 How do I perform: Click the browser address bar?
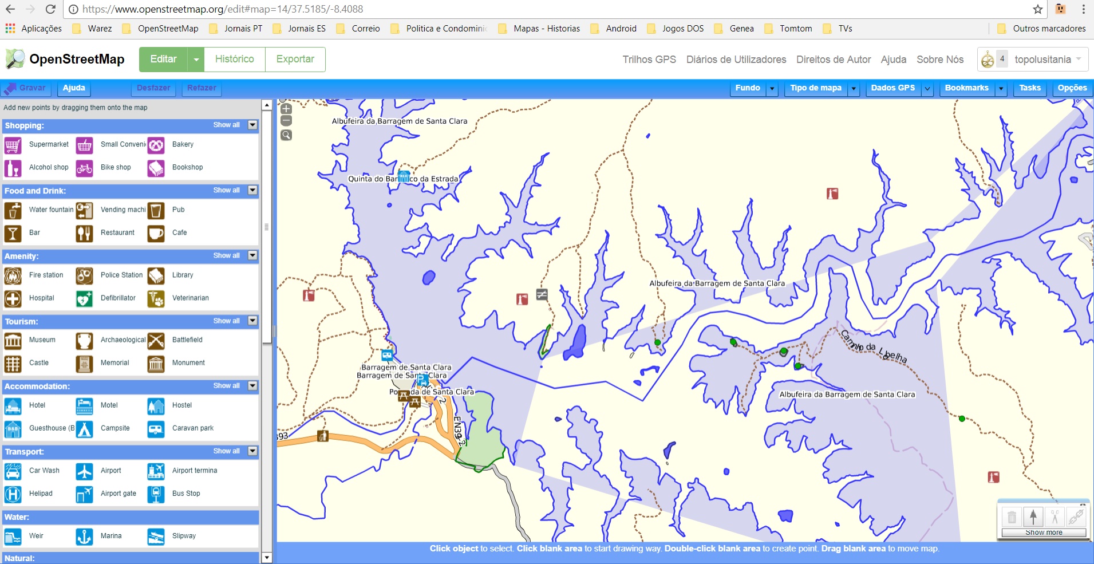point(550,9)
